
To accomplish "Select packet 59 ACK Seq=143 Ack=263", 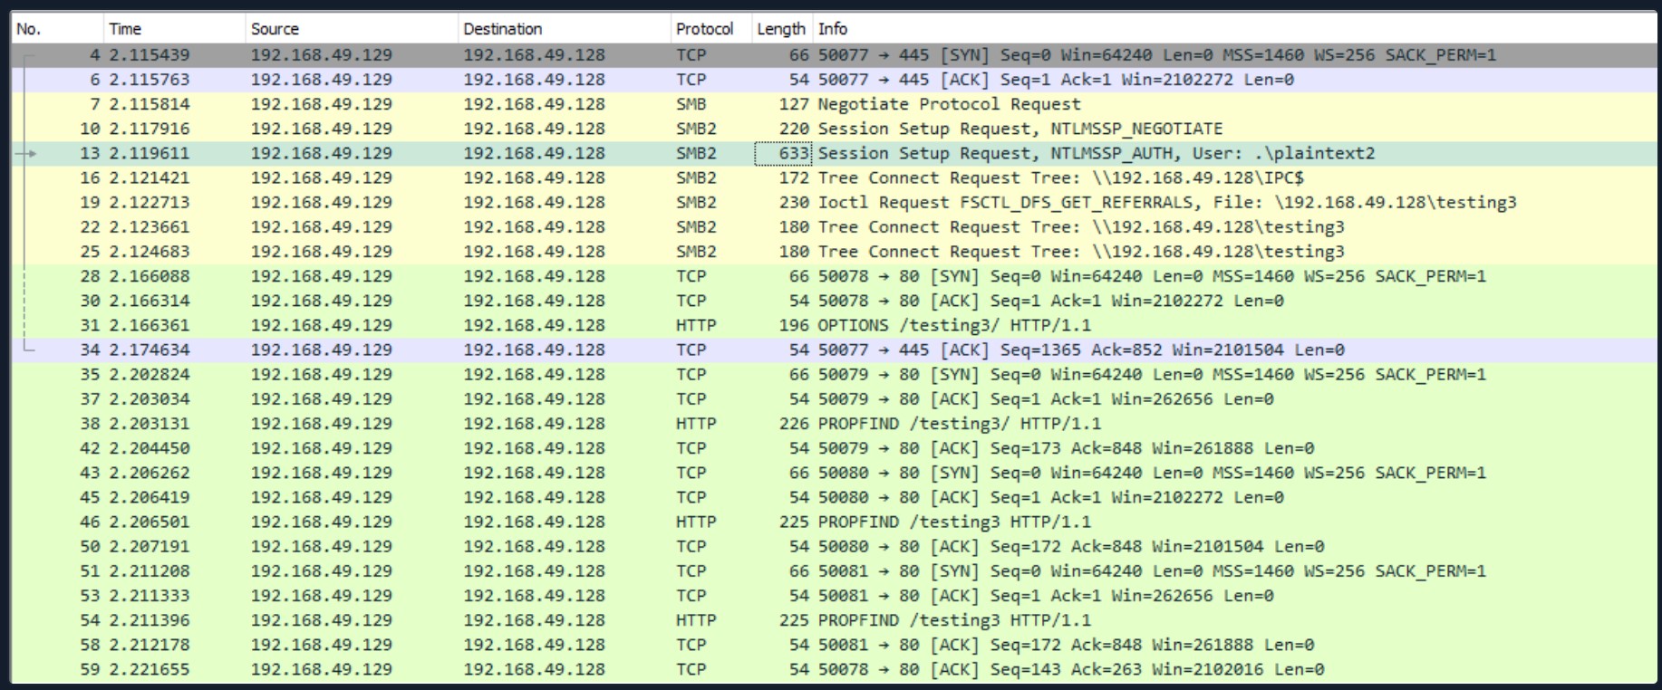I will pos(834,669).
